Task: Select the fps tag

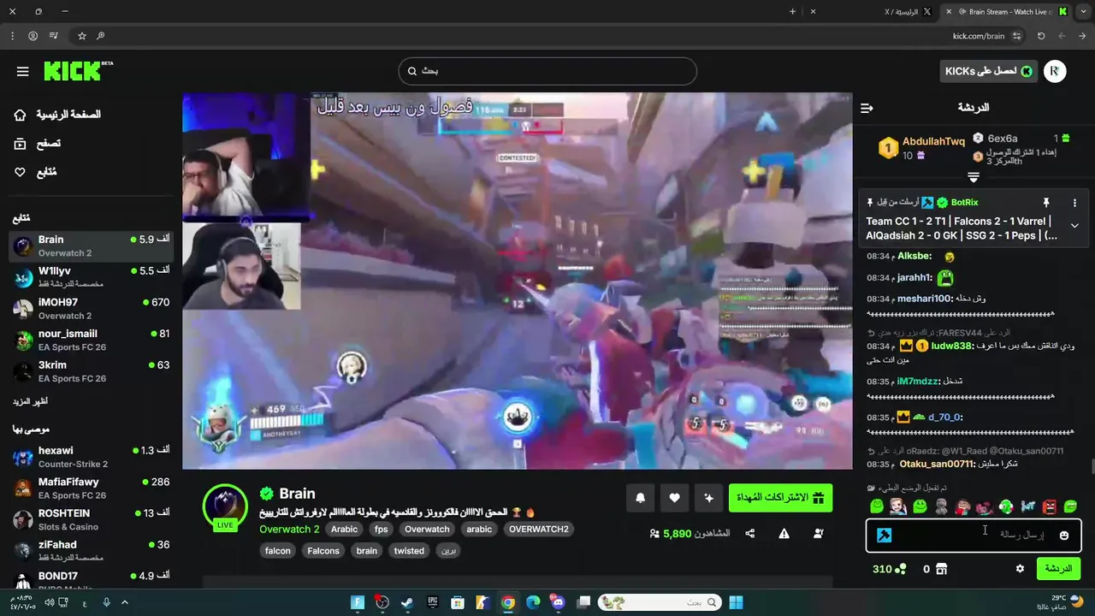Action: (x=381, y=529)
